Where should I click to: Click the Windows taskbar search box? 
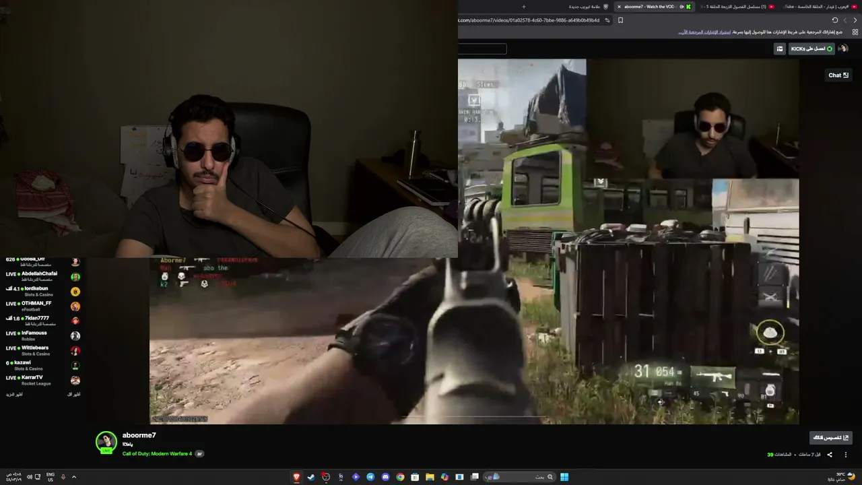coord(519,477)
